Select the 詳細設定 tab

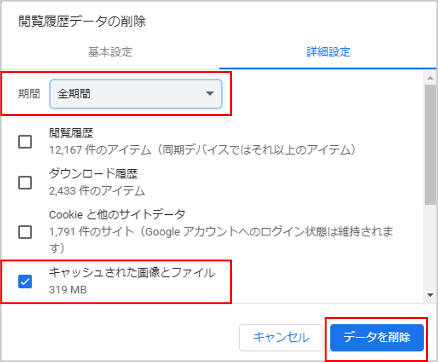(x=328, y=52)
